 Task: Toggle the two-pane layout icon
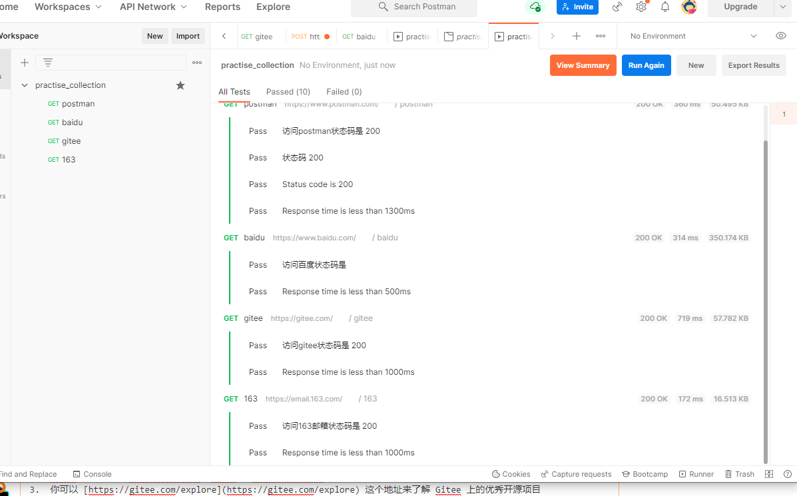pyautogui.click(x=769, y=474)
